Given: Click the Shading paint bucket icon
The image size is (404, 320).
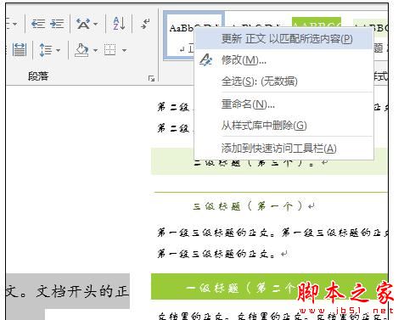Looking at the screenshot, I should pyautogui.click(x=81, y=50).
